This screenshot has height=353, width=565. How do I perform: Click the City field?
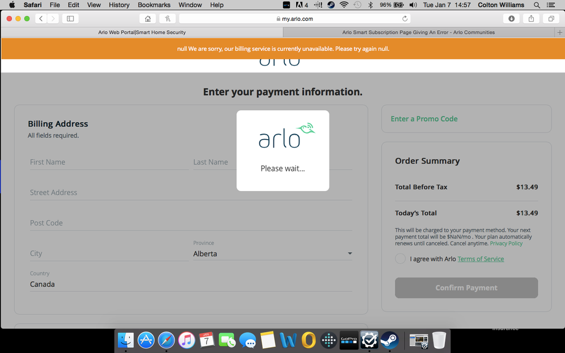[109, 253]
